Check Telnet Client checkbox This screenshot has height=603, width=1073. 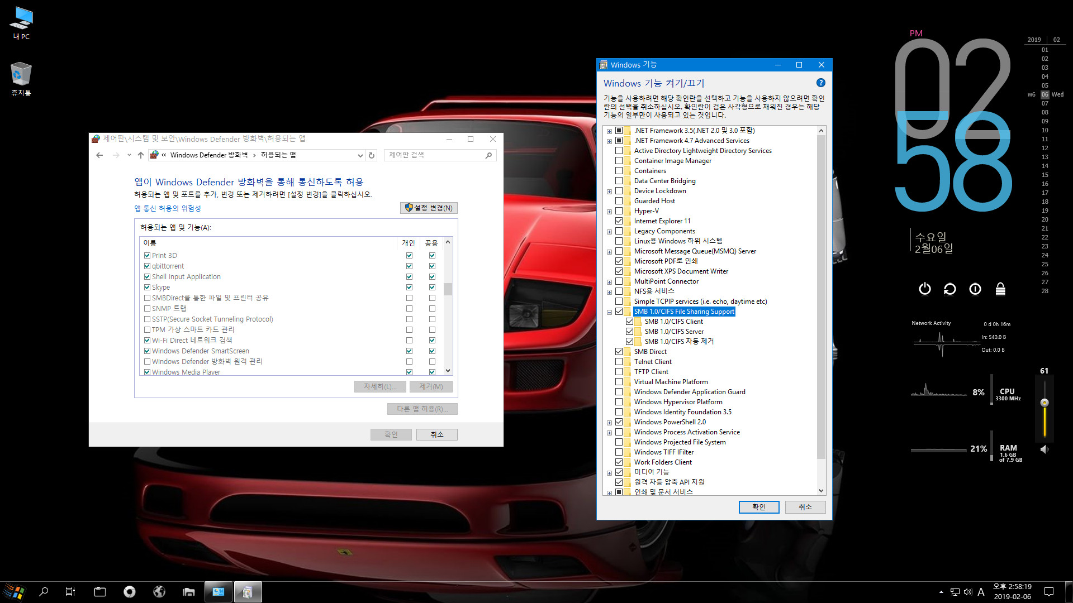pos(619,362)
